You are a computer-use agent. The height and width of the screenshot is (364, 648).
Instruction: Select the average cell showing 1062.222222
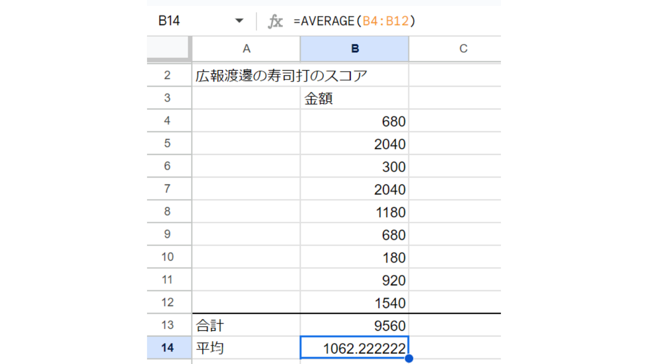point(355,347)
